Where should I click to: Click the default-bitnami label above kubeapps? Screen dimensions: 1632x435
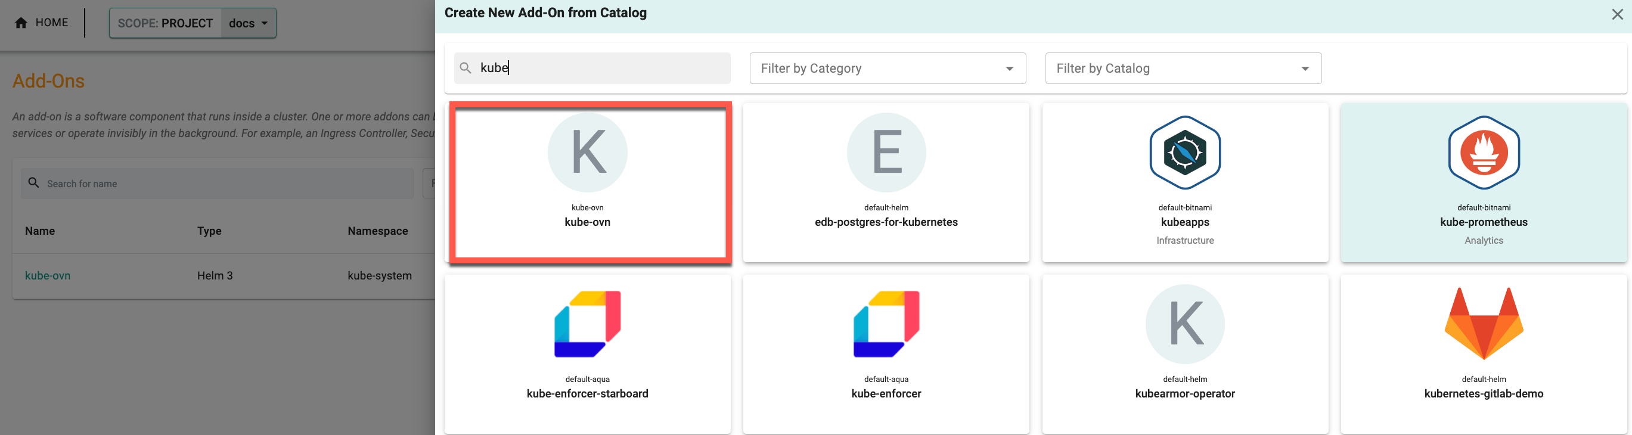pyautogui.click(x=1185, y=208)
